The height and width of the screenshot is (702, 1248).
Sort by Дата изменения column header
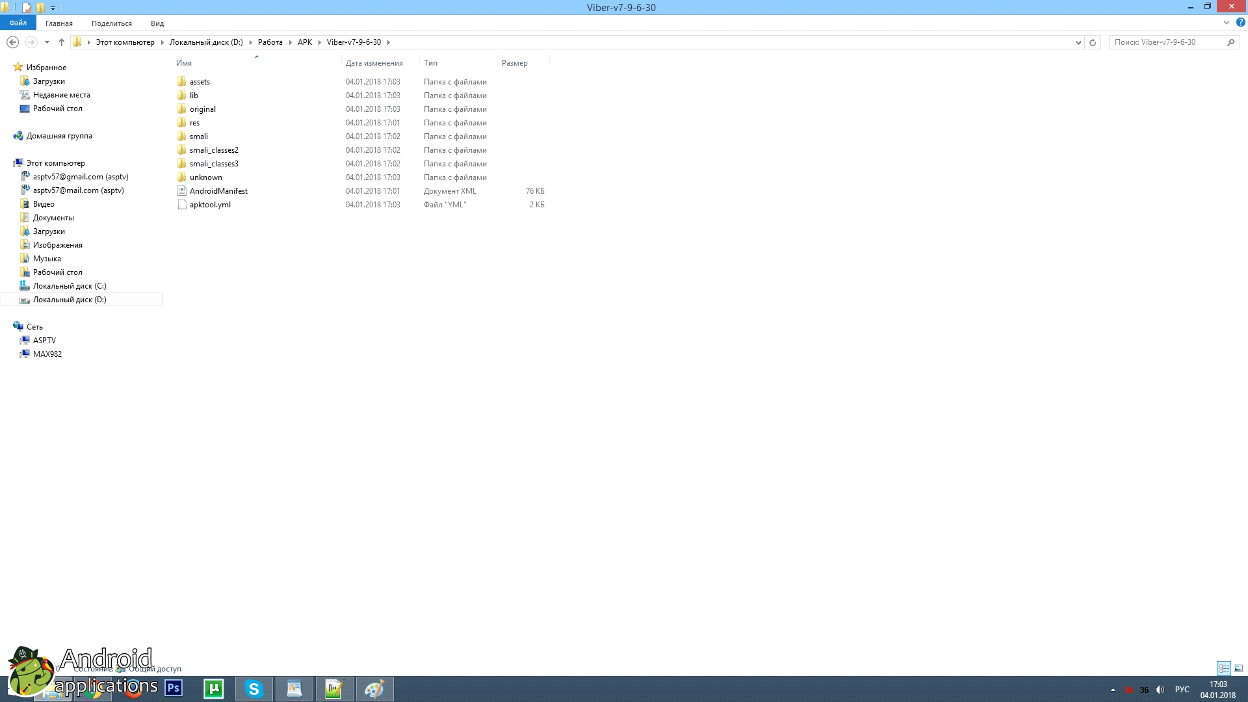click(x=374, y=63)
